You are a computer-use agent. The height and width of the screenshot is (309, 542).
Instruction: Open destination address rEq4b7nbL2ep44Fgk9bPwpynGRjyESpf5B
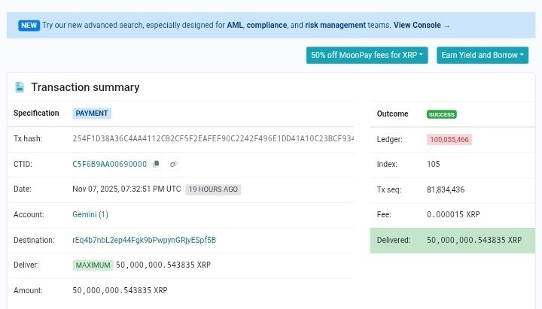coord(144,240)
